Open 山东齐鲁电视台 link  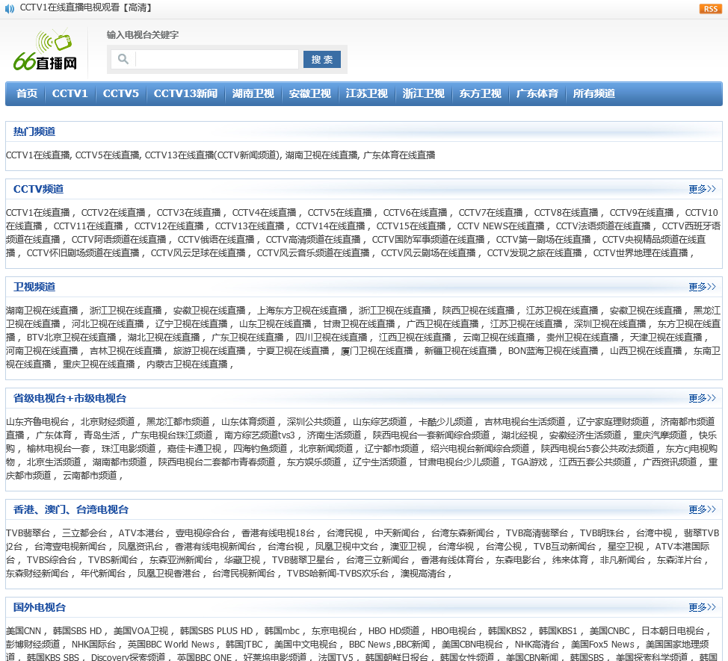coord(37,422)
